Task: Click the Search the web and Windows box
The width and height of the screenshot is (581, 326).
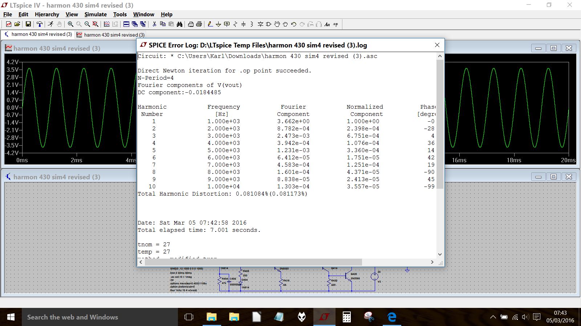Action: pyautogui.click(x=100, y=317)
